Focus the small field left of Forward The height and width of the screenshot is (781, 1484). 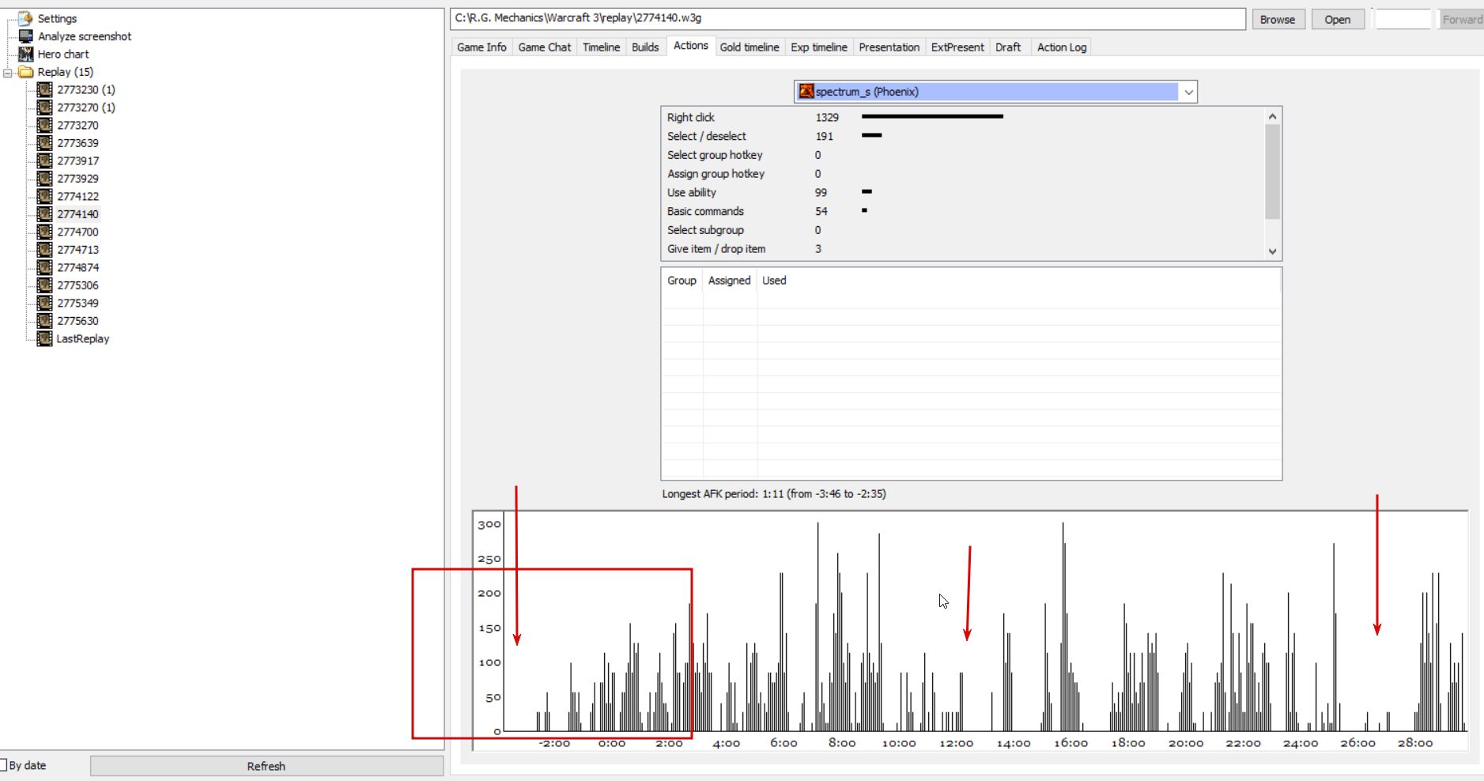(1403, 20)
